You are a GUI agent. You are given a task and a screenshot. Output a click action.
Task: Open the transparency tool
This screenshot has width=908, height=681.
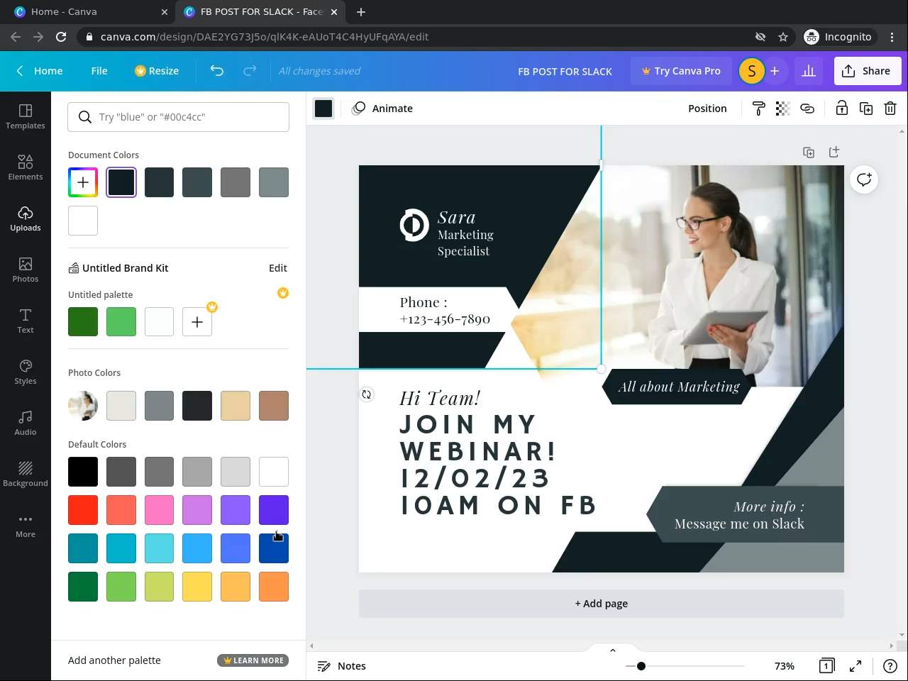click(782, 109)
